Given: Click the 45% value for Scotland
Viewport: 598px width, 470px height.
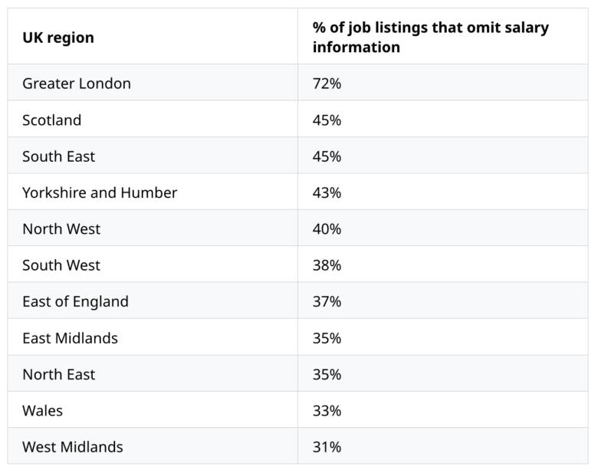Looking at the screenshot, I should pos(327,120).
